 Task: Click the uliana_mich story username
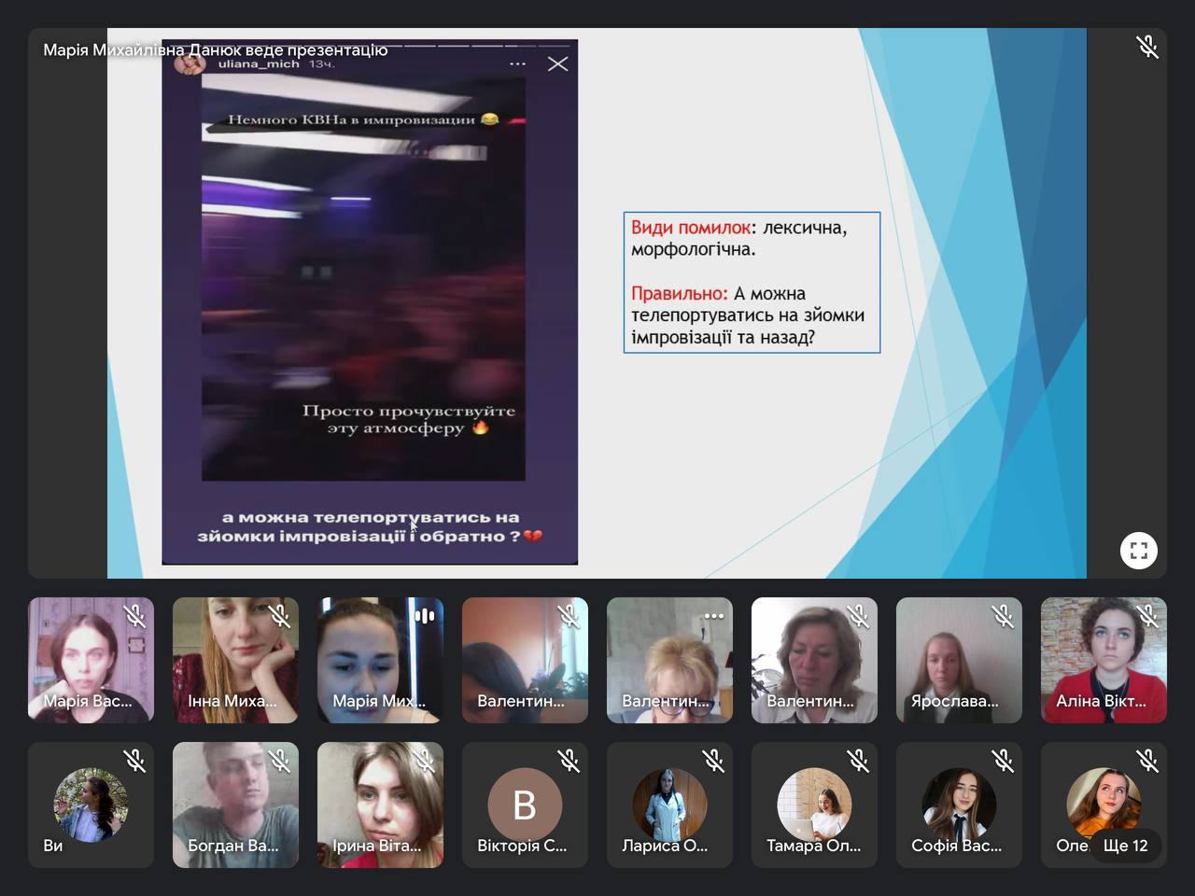pyautogui.click(x=259, y=63)
